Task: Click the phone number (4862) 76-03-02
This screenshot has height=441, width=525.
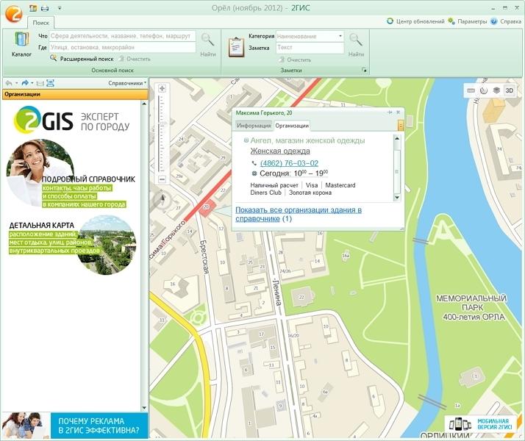Action: point(289,163)
